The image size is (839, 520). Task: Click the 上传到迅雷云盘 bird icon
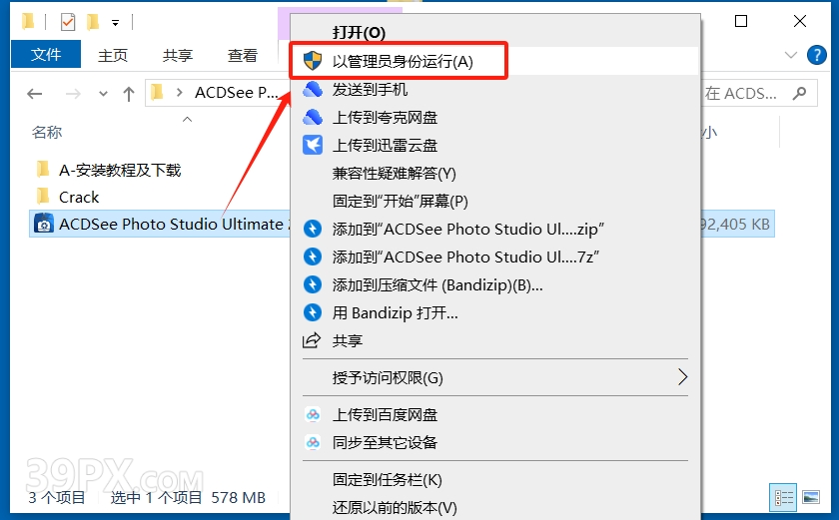coord(313,145)
